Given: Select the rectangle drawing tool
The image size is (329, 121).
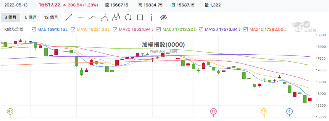Looking at the screenshot, I should pos(140,17).
